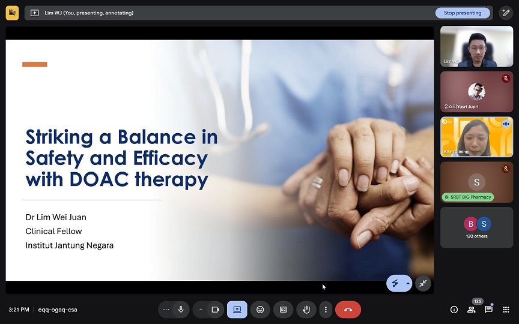Expand the annotation tool options arrow
This screenshot has height=324, width=519.
click(x=408, y=283)
